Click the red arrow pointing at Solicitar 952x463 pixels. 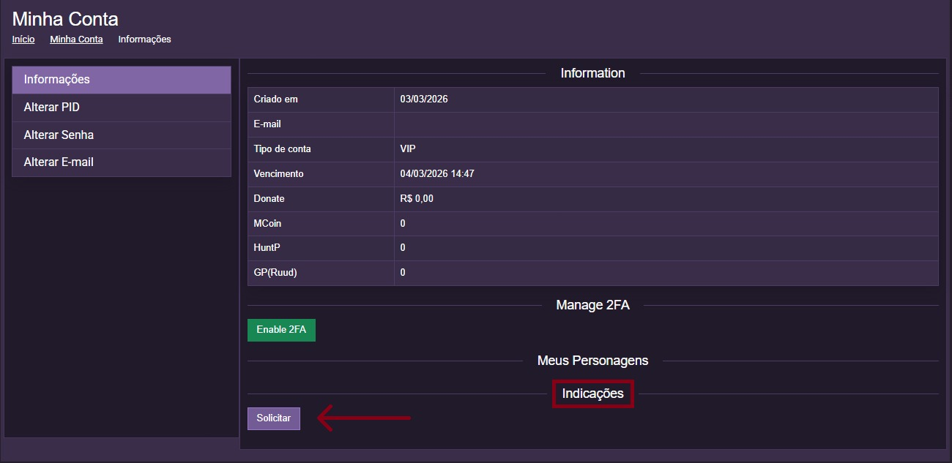pos(363,418)
